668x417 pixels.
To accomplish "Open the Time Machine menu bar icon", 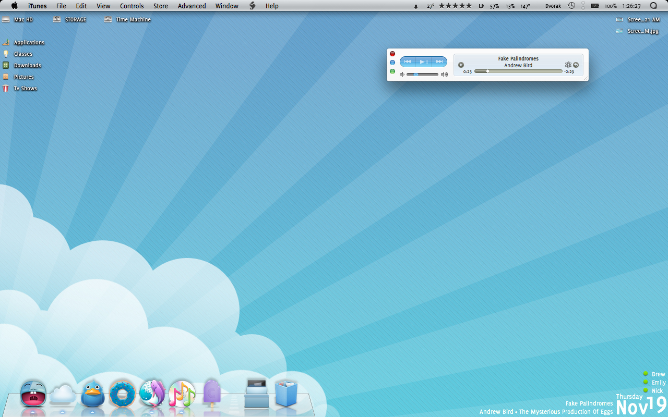I will (571, 6).
